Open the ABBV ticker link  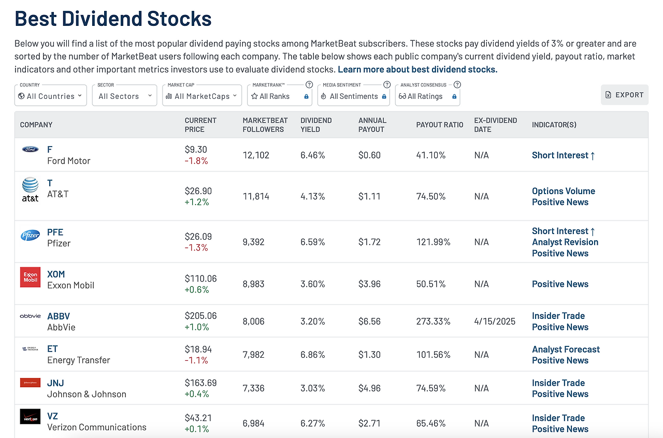tap(59, 316)
